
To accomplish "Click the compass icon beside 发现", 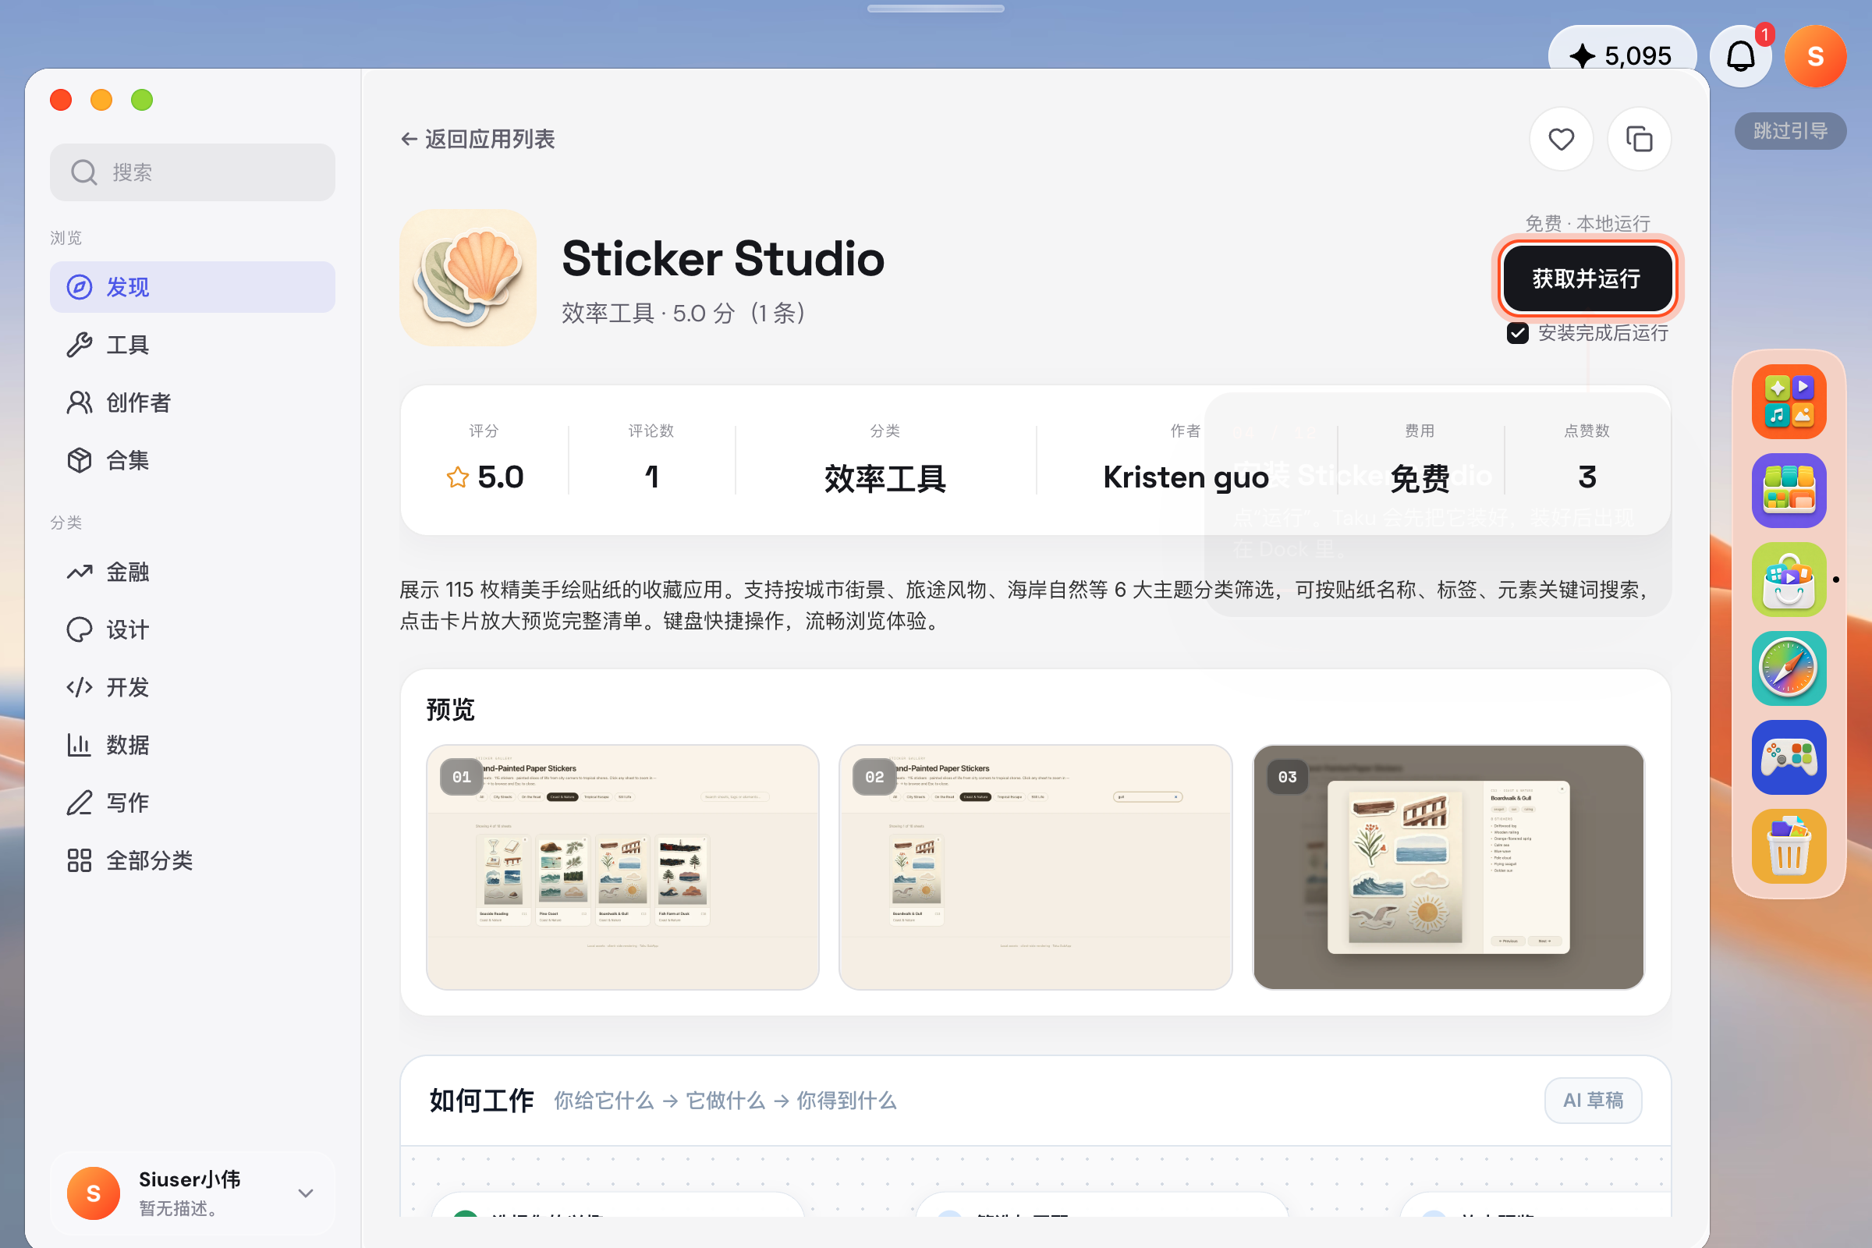I will (x=80, y=287).
